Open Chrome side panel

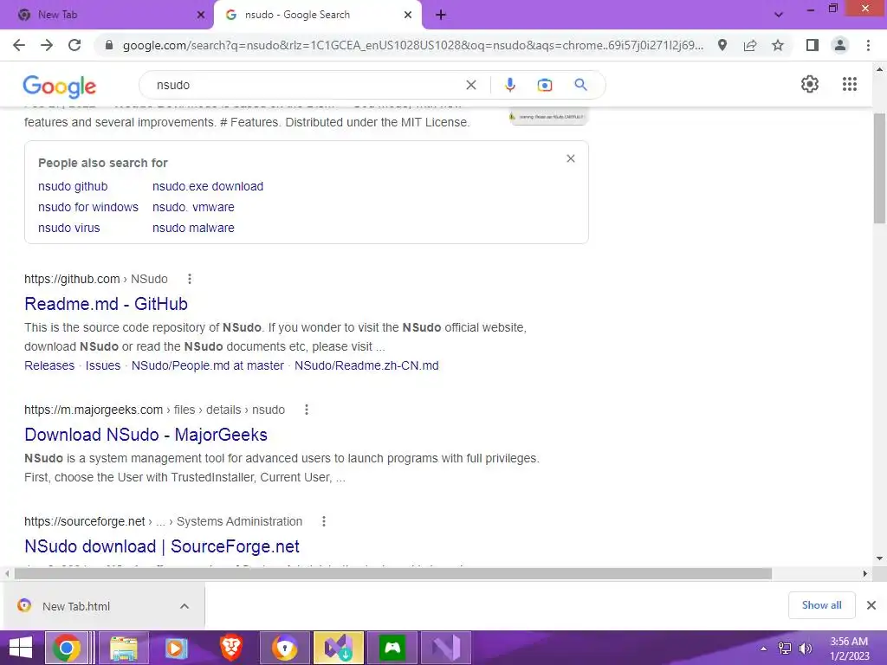[813, 45]
